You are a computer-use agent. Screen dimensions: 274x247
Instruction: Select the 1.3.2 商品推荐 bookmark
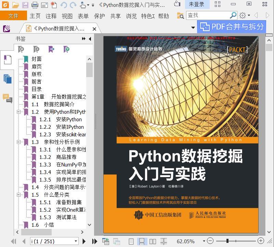tap(58, 157)
